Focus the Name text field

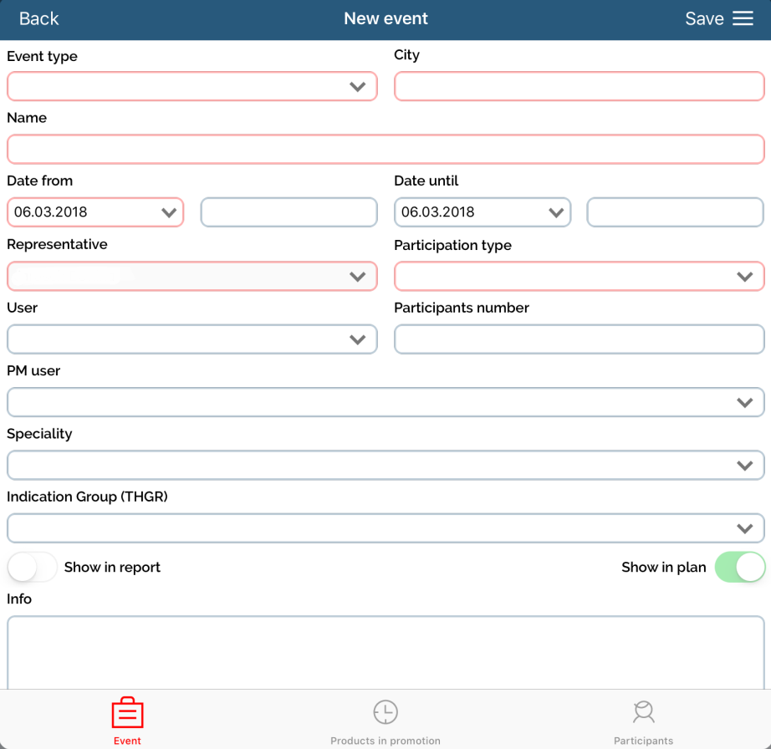(x=385, y=150)
